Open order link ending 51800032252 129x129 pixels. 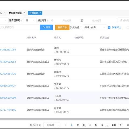(x=8, y=62)
